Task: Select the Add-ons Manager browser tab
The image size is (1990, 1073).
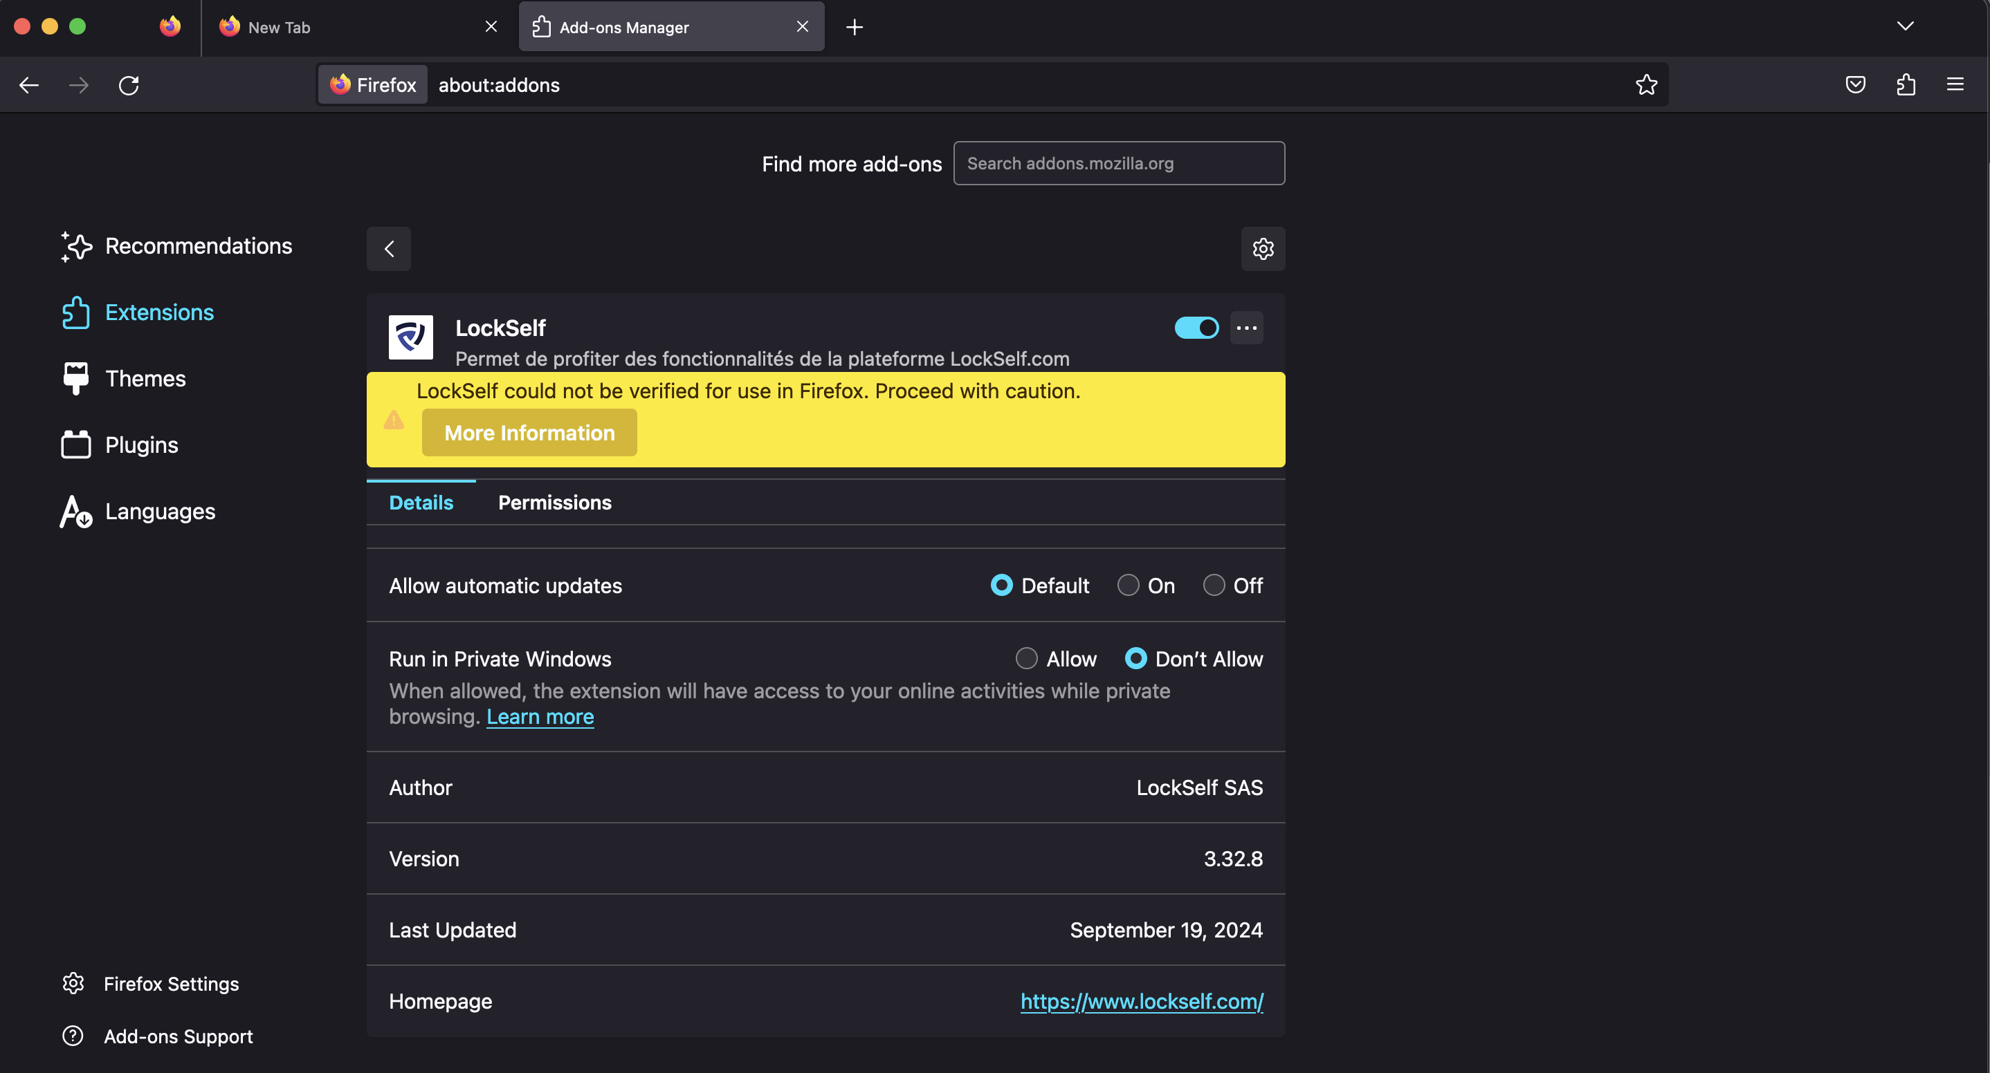Action: (x=671, y=27)
